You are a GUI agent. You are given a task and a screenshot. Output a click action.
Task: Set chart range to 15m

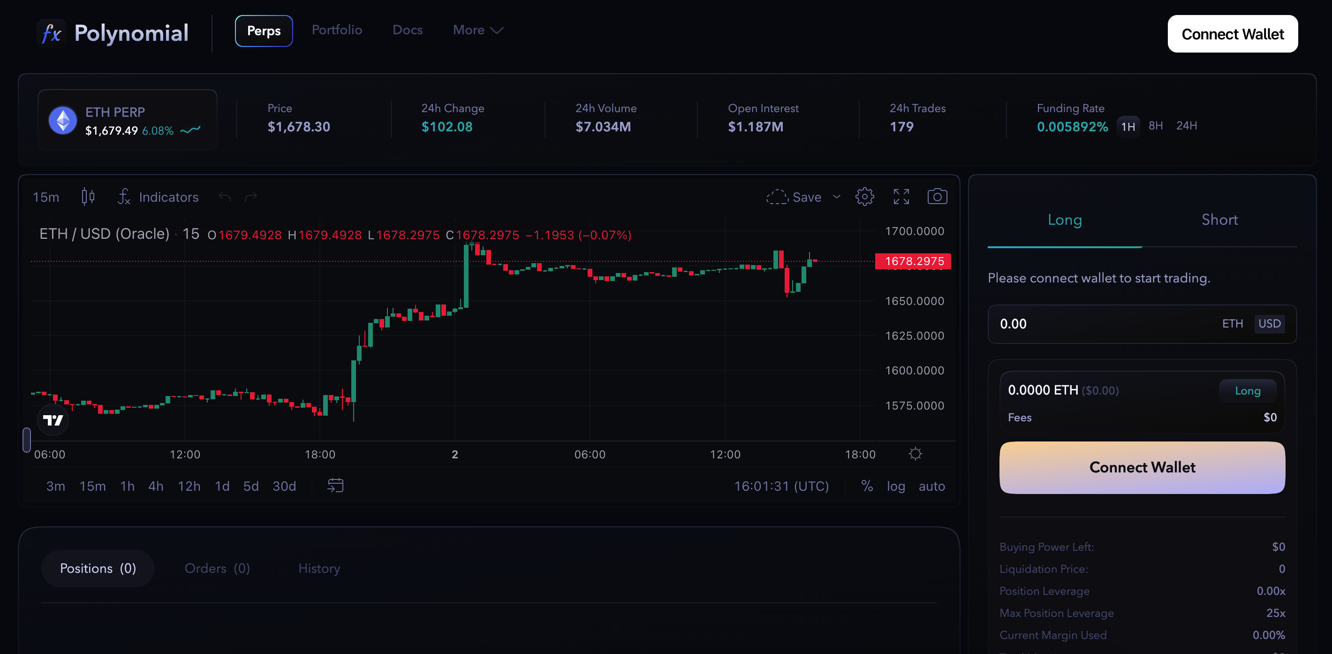(x=92, y=486)
